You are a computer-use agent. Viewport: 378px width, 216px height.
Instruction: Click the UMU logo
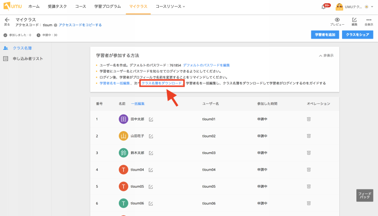click(x=13, y=6)
